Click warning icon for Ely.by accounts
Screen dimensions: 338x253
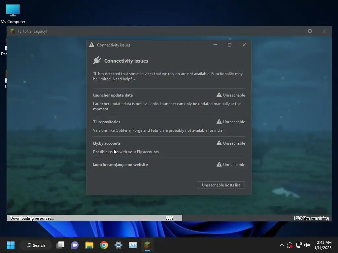219,143
